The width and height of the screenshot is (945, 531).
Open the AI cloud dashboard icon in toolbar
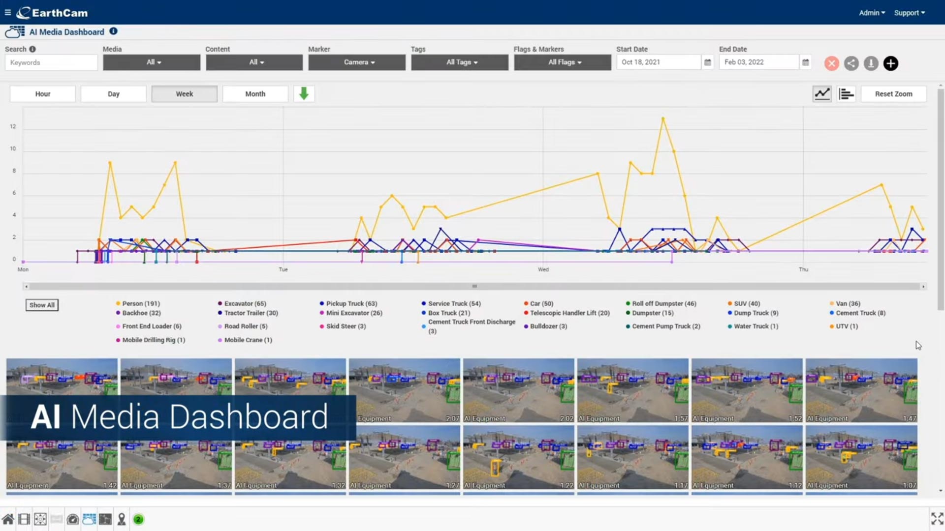pos(89,519)
